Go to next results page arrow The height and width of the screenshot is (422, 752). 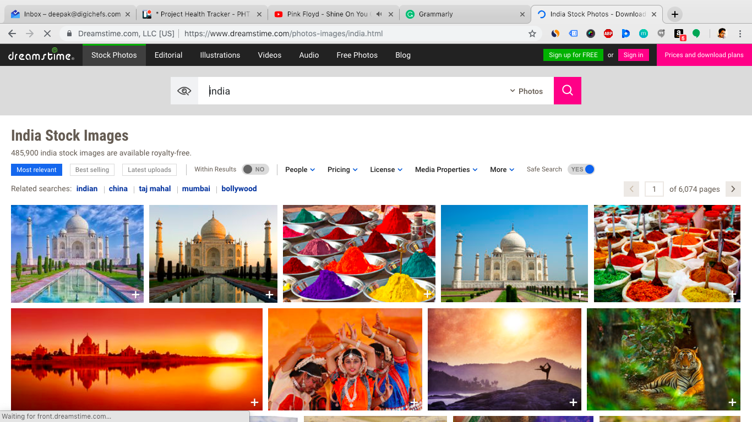(733, 189)
